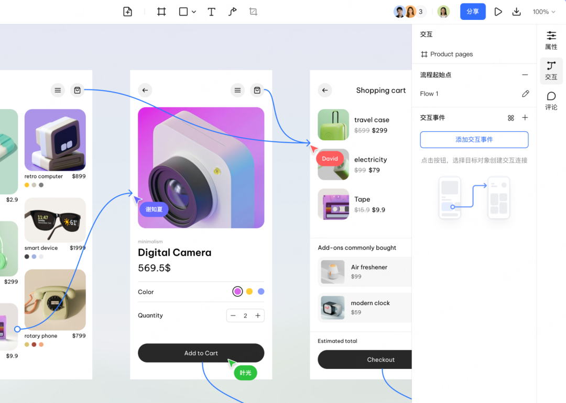Click the 谢知夏 collaborator cursor label

coord(154,209)
